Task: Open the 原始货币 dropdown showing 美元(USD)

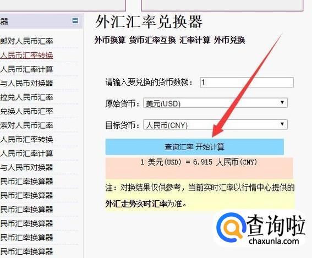Action: pyautogui.click(x=215, y=103)
